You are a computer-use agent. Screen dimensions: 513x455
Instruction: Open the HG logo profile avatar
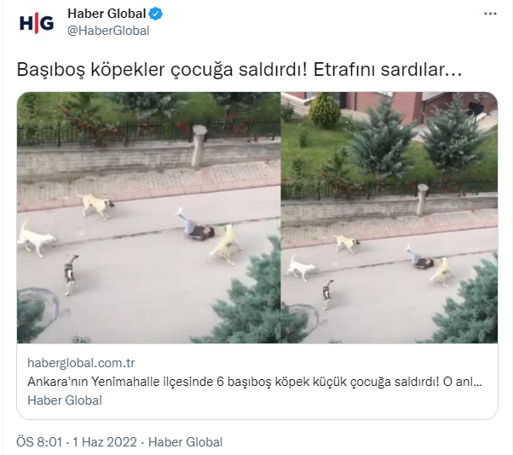coord(37,23)
